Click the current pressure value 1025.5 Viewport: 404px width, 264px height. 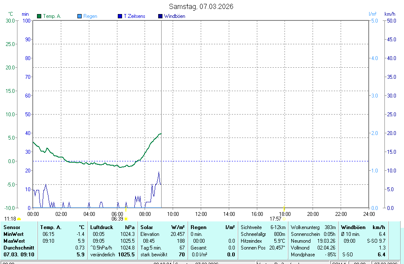click(126, 255)
